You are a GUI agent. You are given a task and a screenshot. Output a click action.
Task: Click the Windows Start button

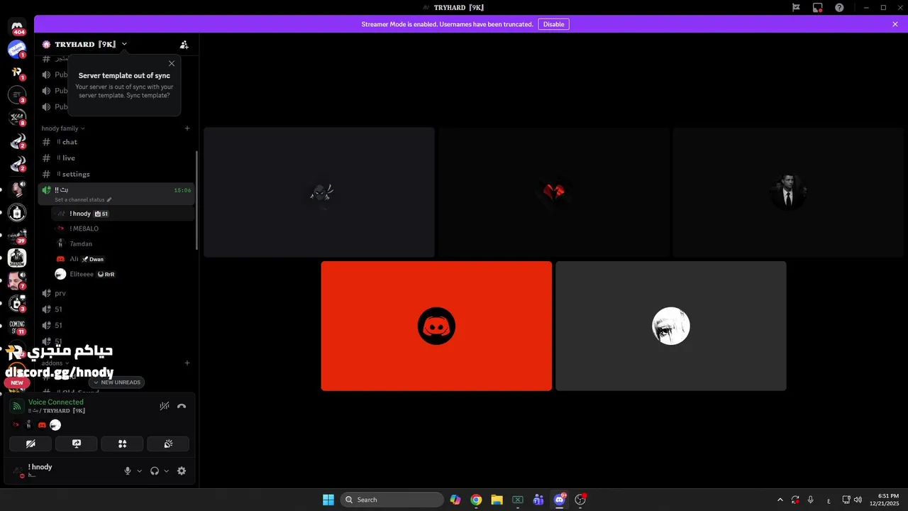coord(328,500)
